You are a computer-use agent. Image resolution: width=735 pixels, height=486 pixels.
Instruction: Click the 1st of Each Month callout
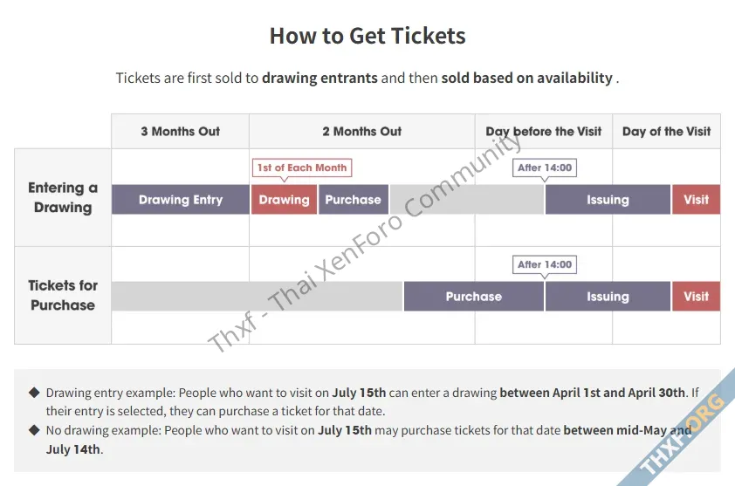[302, 168]
